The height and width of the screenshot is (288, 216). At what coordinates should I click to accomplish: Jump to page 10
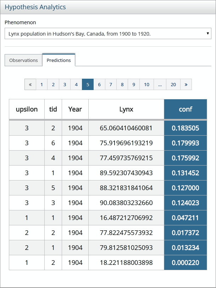[x=146, y=84]
